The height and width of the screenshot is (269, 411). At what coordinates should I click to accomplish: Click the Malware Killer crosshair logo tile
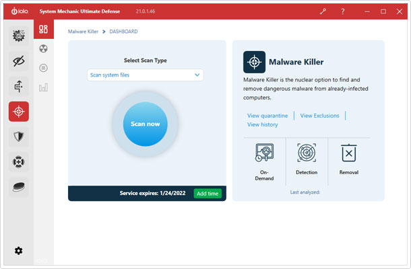coord(254,62)
